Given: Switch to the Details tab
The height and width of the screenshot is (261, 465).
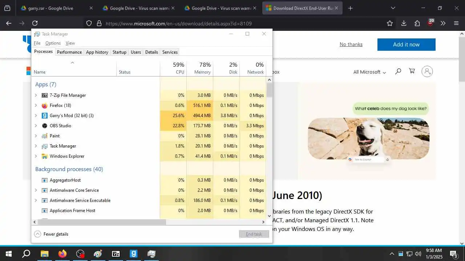Looking at the screenshot, I should tap(151, 52).
